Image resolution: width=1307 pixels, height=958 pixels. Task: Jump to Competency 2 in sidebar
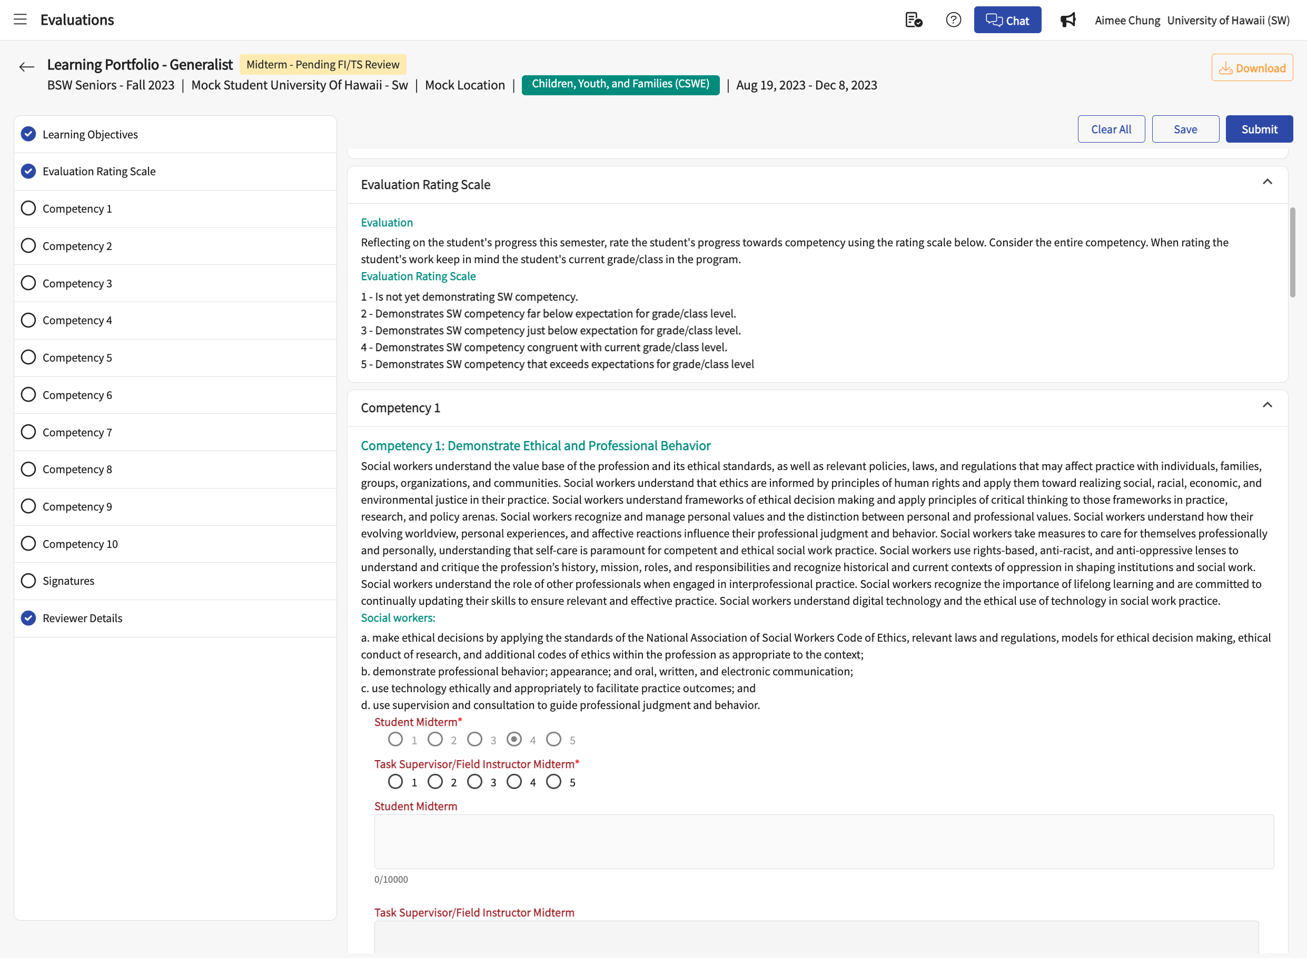click(x=175, y=246)
